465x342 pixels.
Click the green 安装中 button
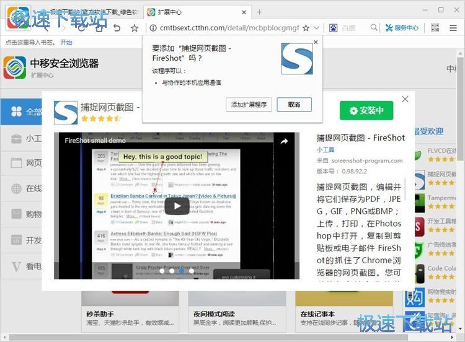coord(366,110)
